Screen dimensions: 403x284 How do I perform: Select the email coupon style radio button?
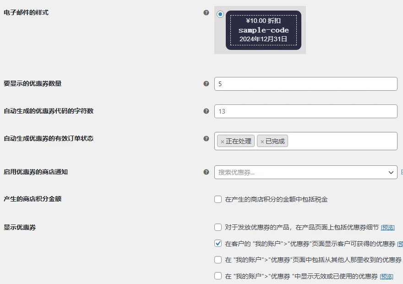[x=220, y=14]
